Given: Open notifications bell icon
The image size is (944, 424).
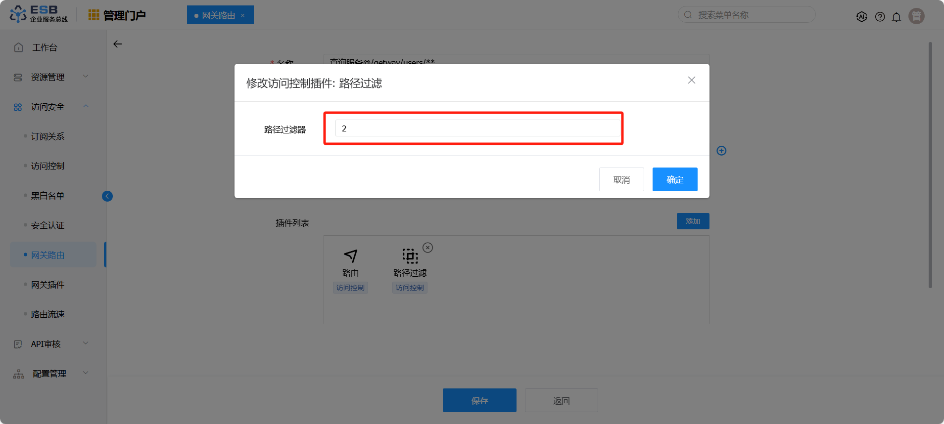Looking at the screenshot, I should pyautogui.click(x=897, y=17).
